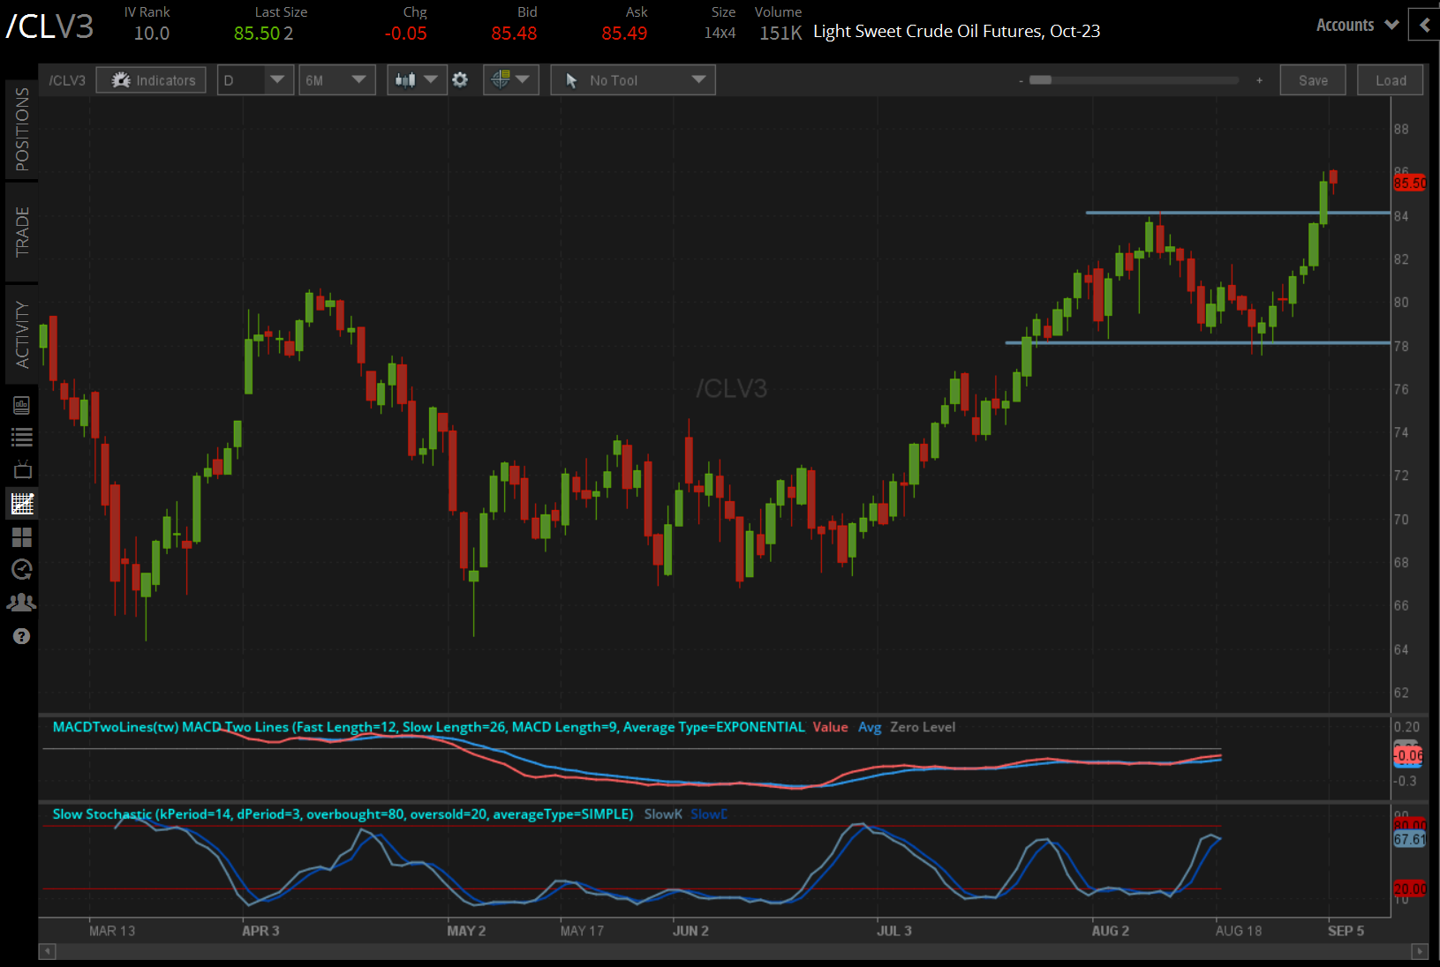
Task: Click the MACD Avg legend label
Action: pos(870,727)
